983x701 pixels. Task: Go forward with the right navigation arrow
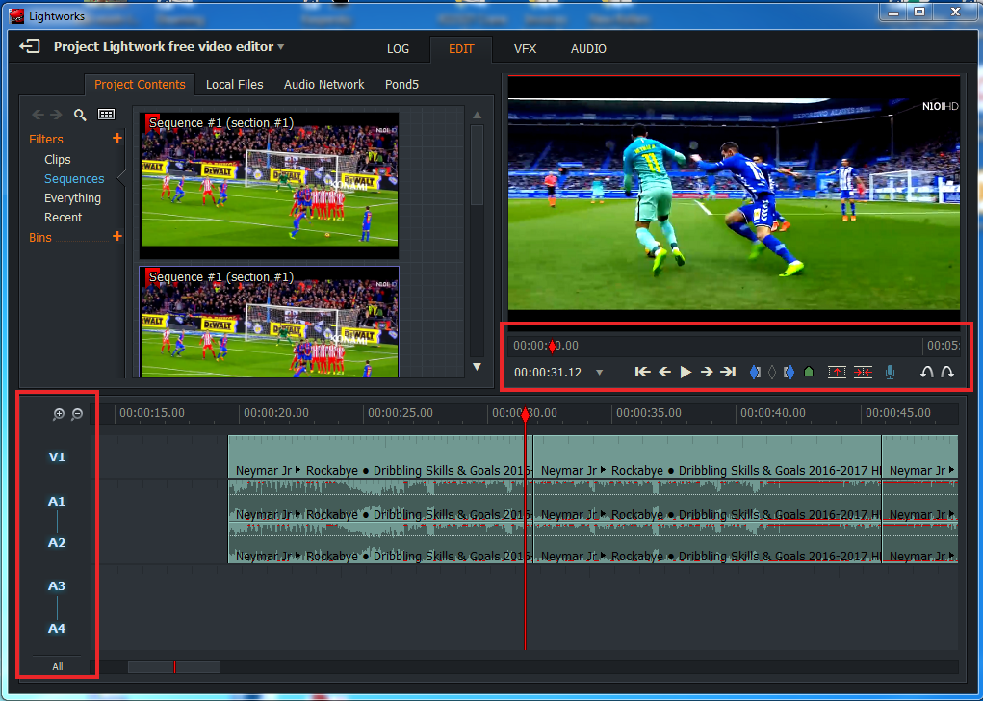tap(57, 115)
